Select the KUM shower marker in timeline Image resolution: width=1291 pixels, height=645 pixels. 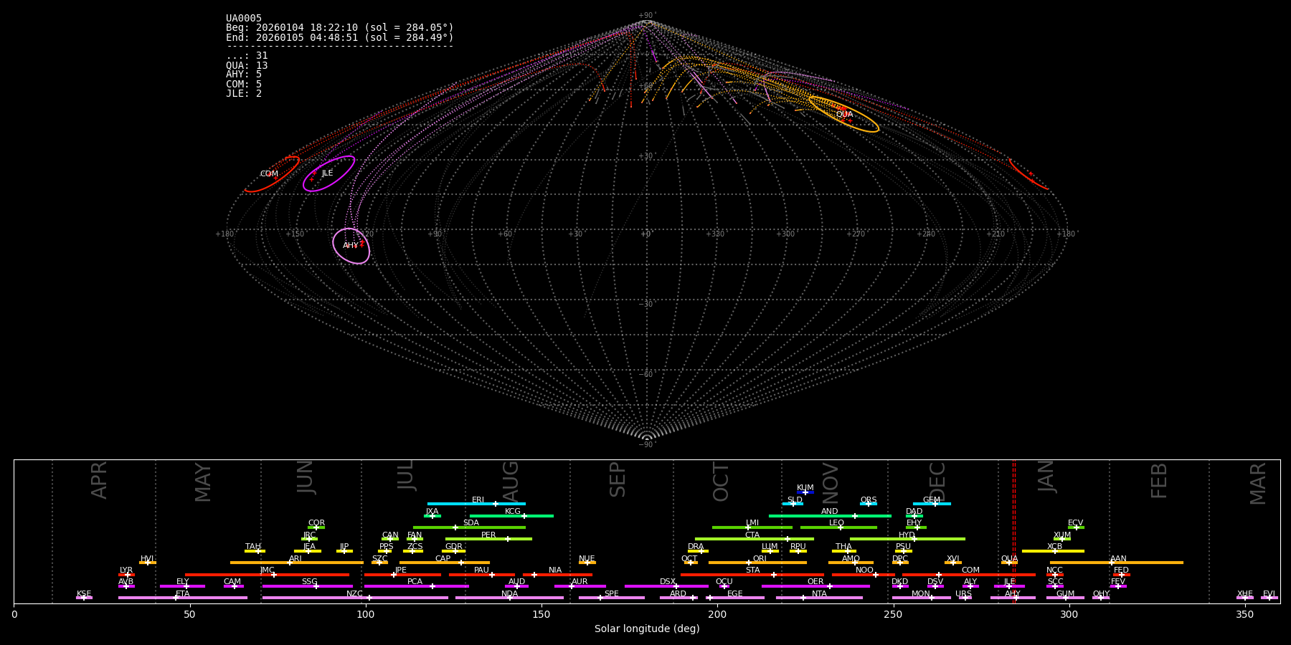[x=805, y=492]
